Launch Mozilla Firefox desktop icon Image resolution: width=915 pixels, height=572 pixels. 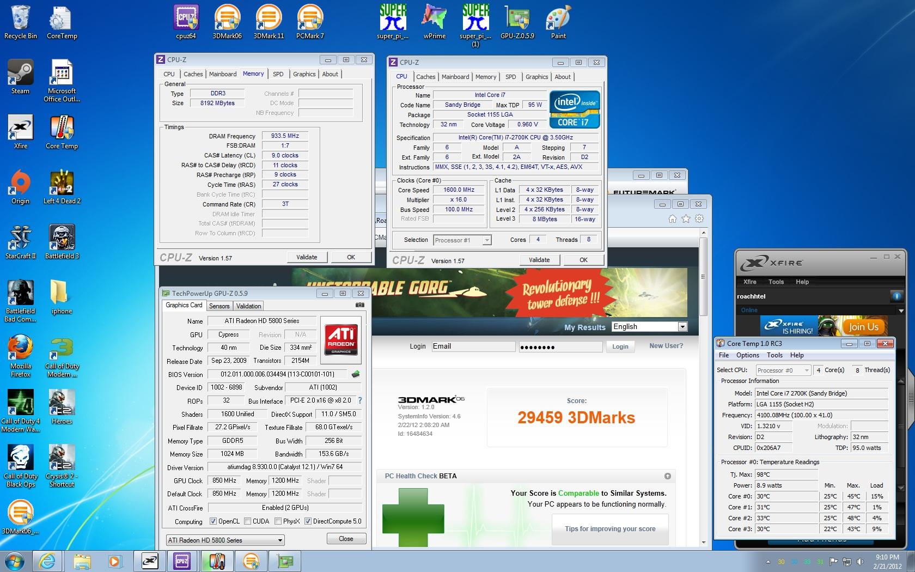(x=21, y=356)
